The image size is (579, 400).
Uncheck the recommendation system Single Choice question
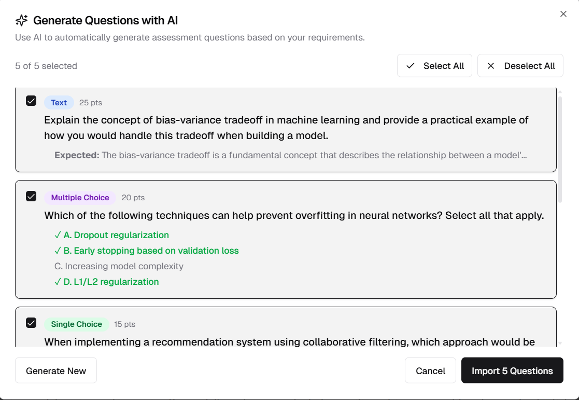pos(31,322)
